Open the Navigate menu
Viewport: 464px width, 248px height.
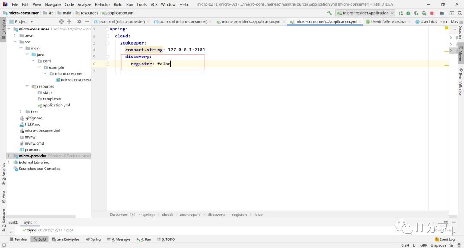53,4
